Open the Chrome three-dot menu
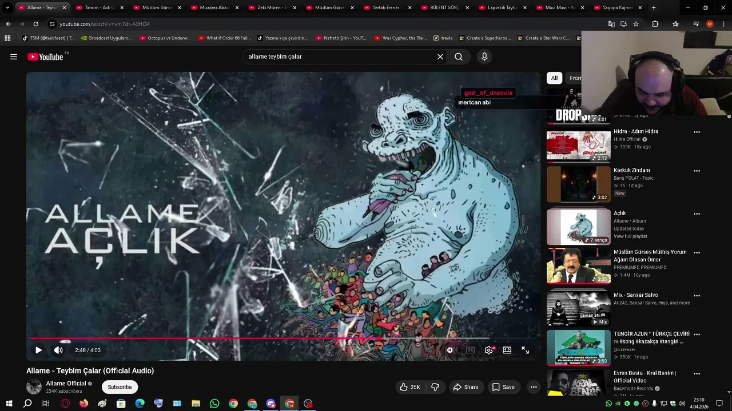This screenshot has width=732, height=411. [x=723, y=24]
